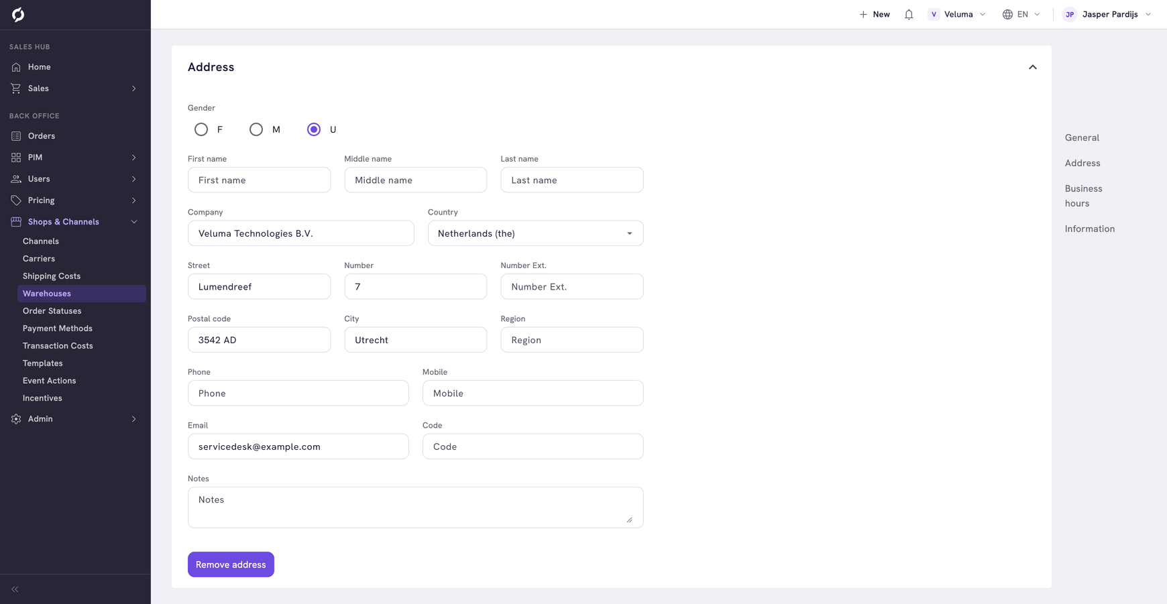The width and height of the screenshot is (1167, 604).
Task: Click the Users people icon
Action: [16, 179]
